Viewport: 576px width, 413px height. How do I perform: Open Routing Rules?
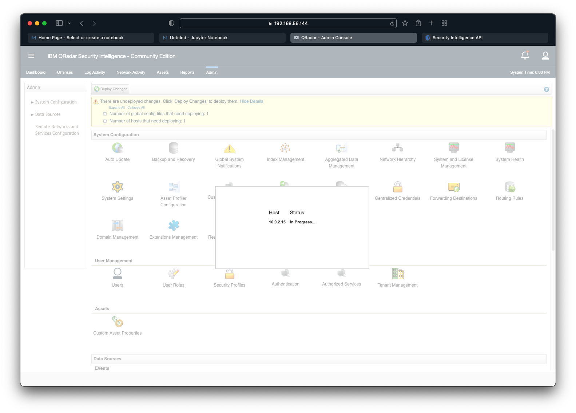pyautogui.click(x=510, y=187)
